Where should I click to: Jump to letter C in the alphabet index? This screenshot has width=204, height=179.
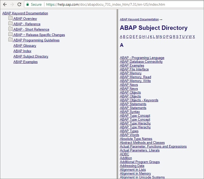128,37
